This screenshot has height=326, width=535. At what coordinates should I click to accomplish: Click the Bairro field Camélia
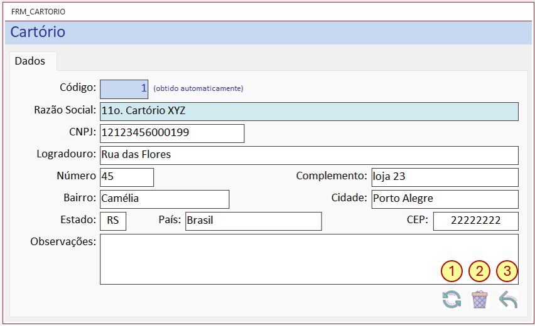coord(165,199)
